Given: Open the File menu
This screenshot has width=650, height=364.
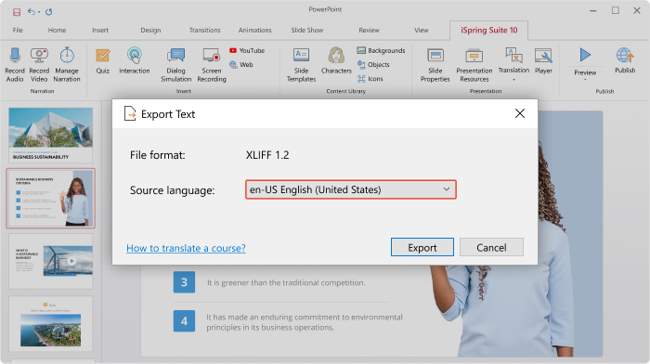Looking at the screenshot, I should coord(18,31).
